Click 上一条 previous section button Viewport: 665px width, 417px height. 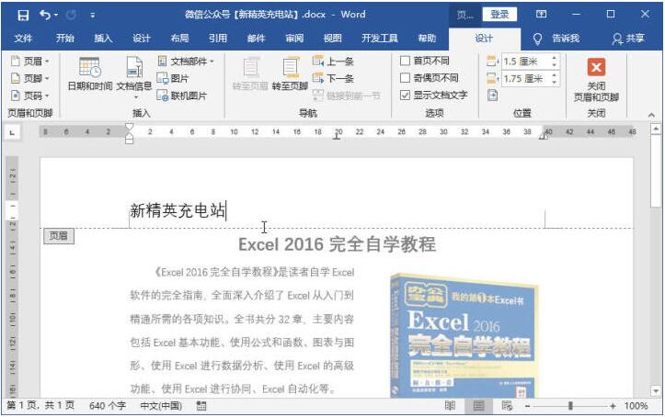(333, 62)
